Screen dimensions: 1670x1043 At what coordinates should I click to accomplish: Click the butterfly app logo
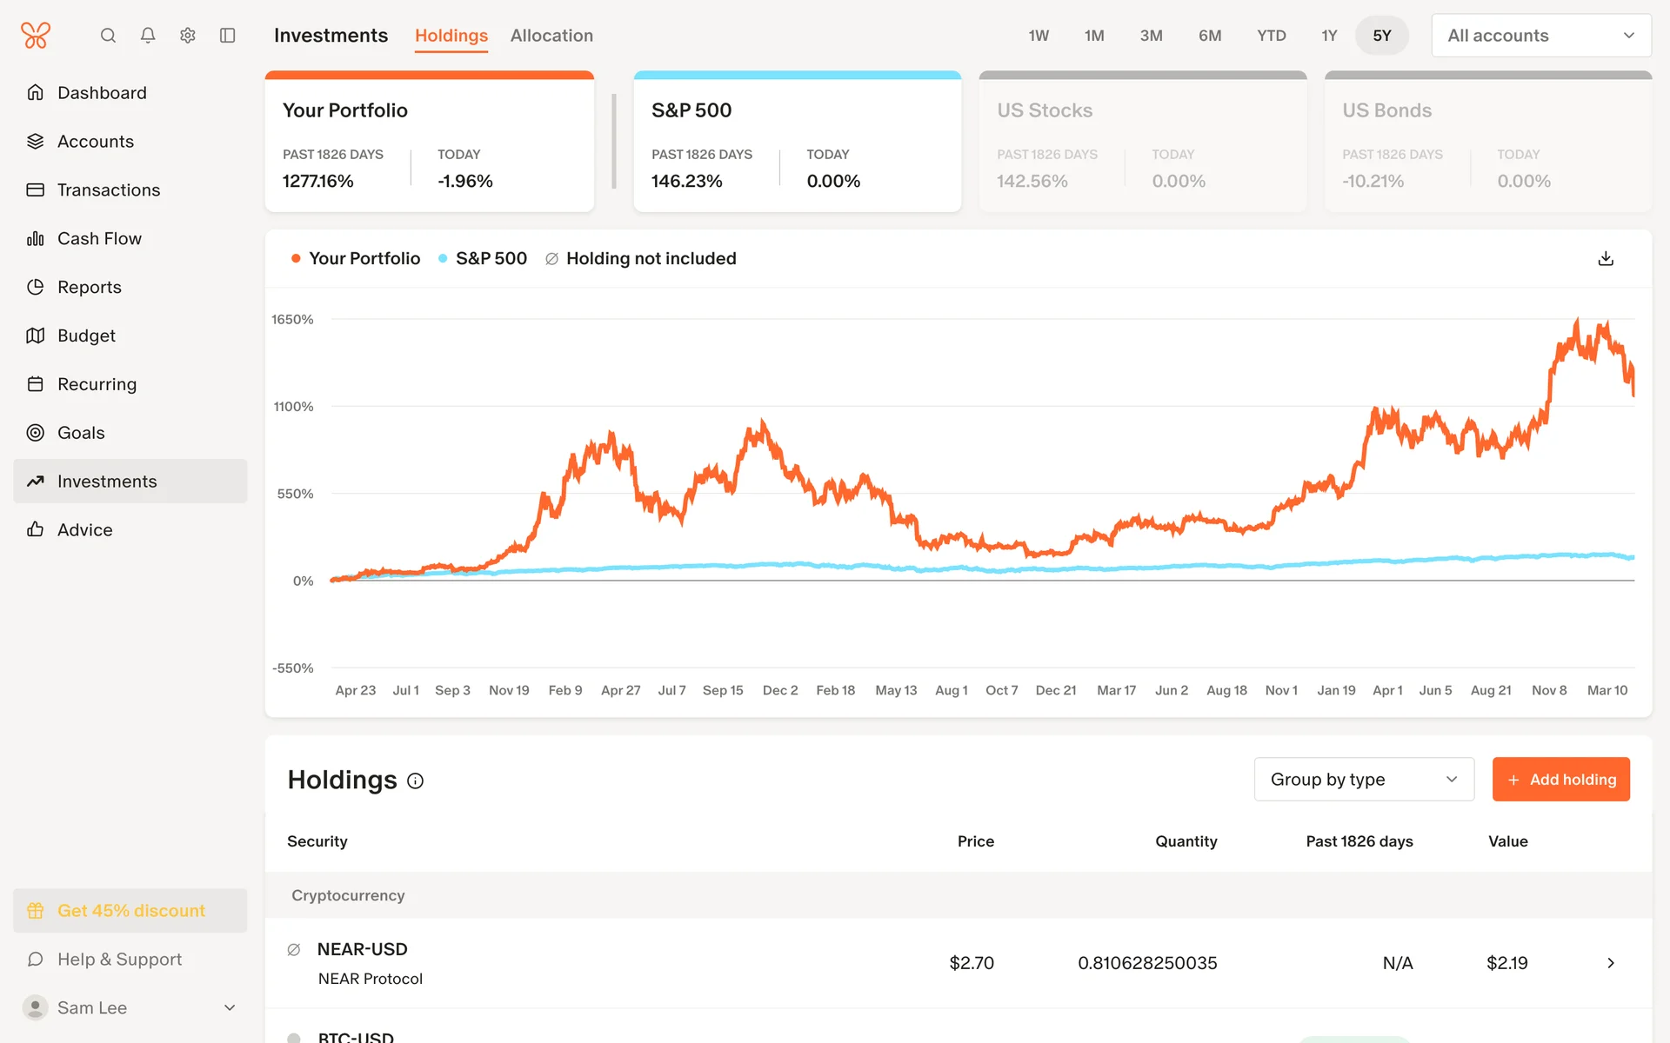click(36, 36)
